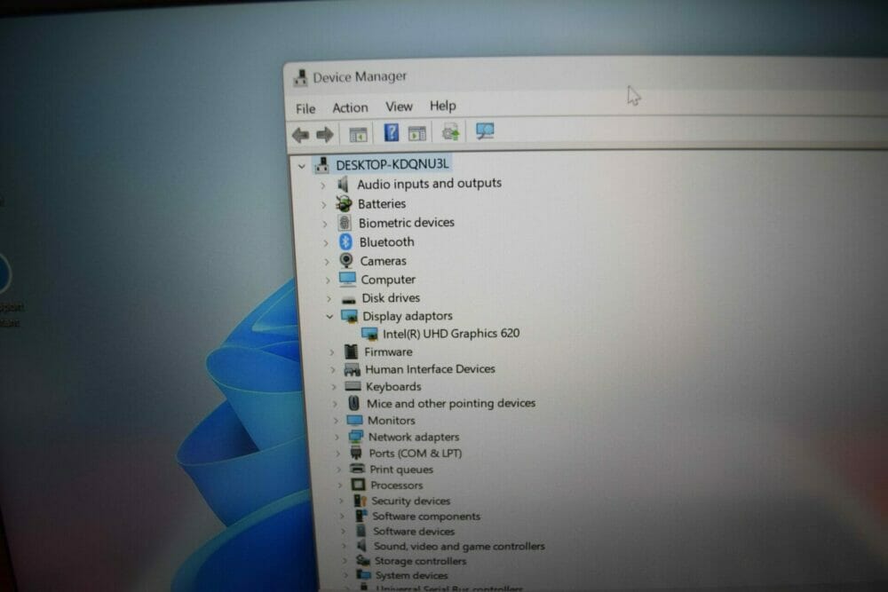888x592 pixels.
Task: Click the Back arrow in the toolbar
Action: click(x=300, y=135)
